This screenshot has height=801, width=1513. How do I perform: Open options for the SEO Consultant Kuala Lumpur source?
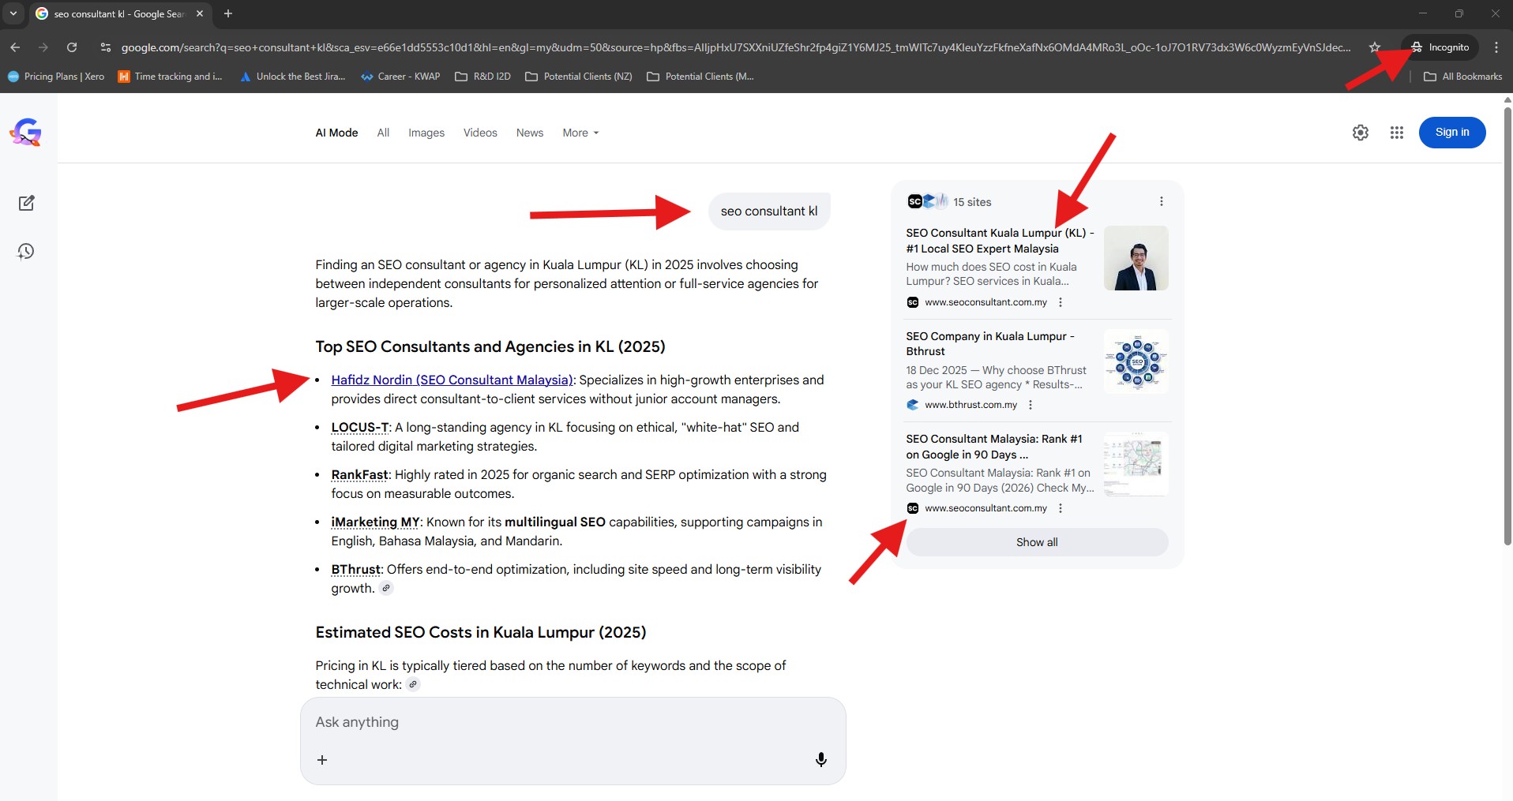(x=1061, y=302)
